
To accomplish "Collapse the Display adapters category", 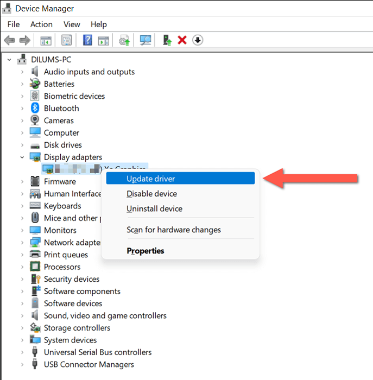I will coord(22,157).
